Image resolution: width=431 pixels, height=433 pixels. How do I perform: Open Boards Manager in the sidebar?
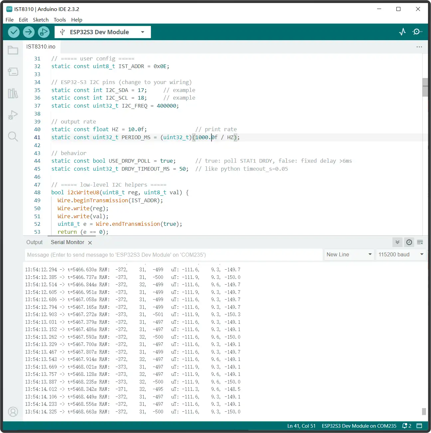tap(13, 72)
